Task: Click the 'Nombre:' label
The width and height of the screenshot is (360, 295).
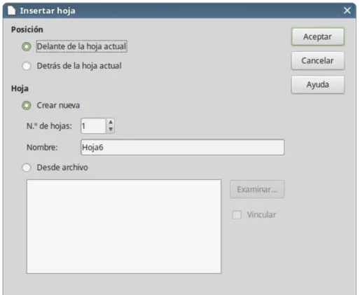Action: (x=42, y=147)
